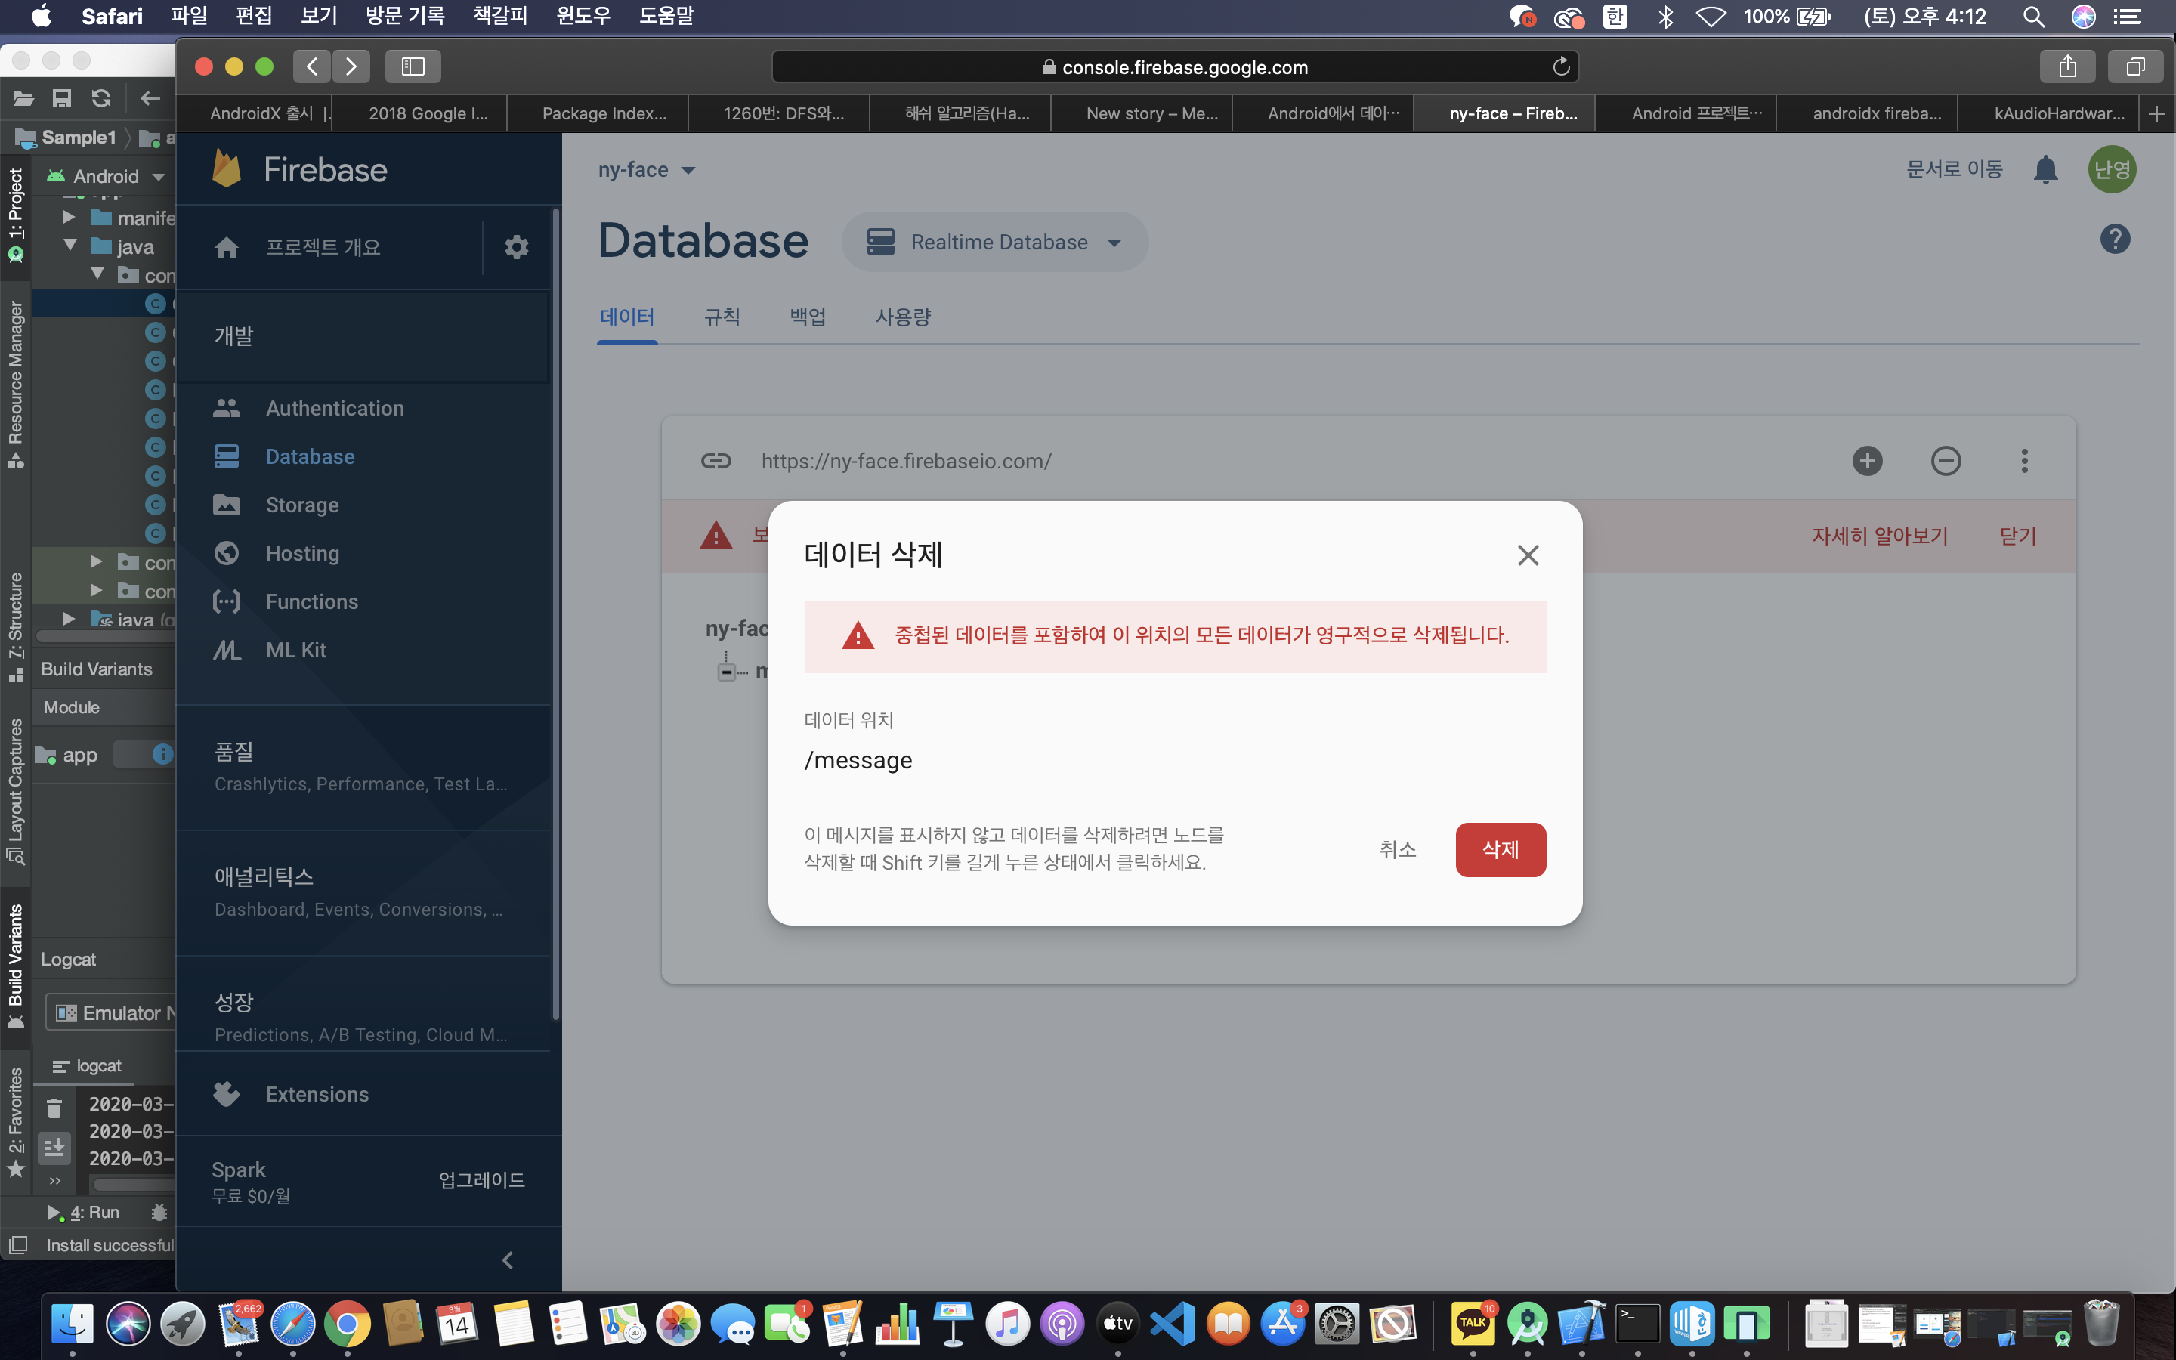The width and height of the screenshot is (2176, 1360).
Task: Click the Safari address bar
Action: tap(1174, 66)
